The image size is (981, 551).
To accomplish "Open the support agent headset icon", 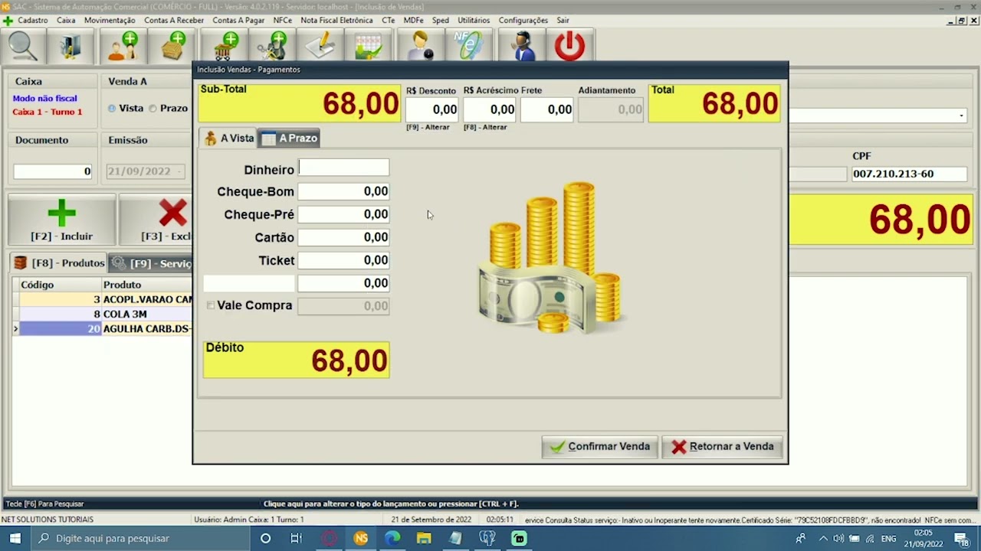I will (523, 46).
